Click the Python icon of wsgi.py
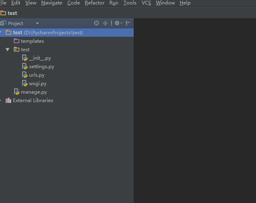The width and height of the screenshot is (256, 203). coord(25,84)
